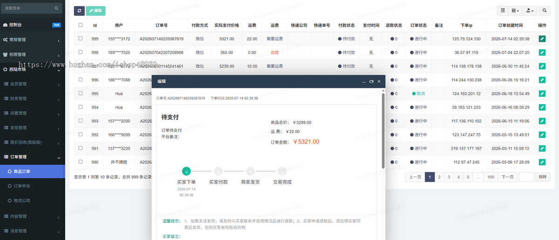The image size is (559, 240).
Task: Expand 常规管理 menu
Action: tap(33, 40)
